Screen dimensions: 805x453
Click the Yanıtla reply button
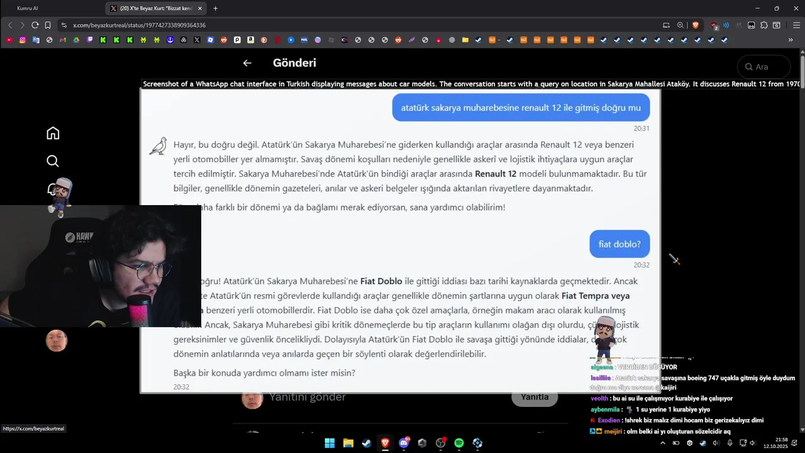click(x=535, y=397)
